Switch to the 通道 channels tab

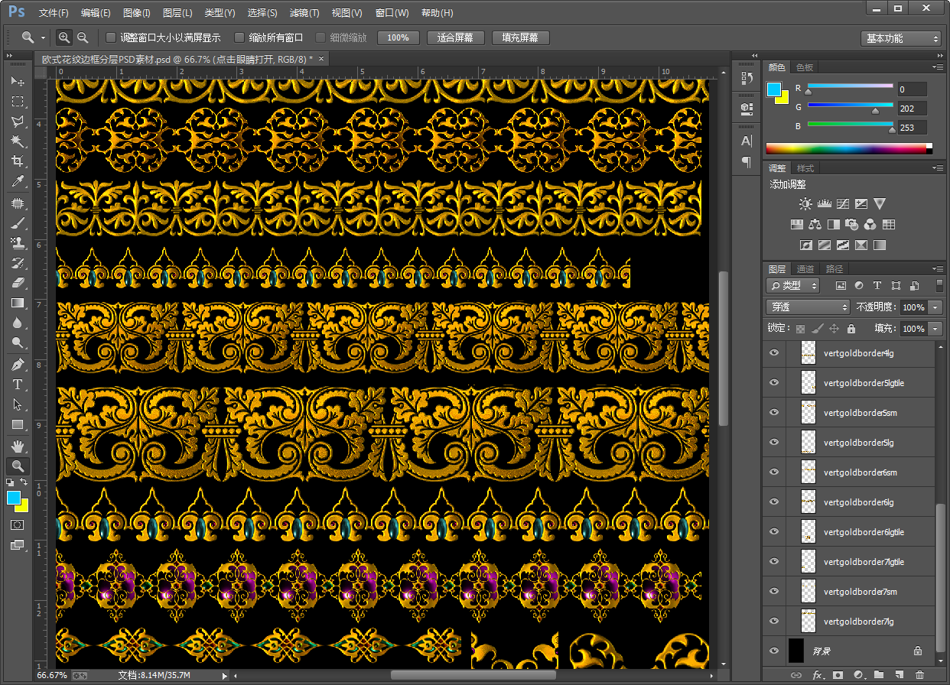tap(805, 269)
